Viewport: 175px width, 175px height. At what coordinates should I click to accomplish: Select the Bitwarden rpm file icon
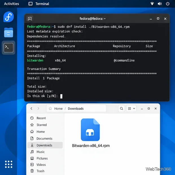[x=90, y=130]
